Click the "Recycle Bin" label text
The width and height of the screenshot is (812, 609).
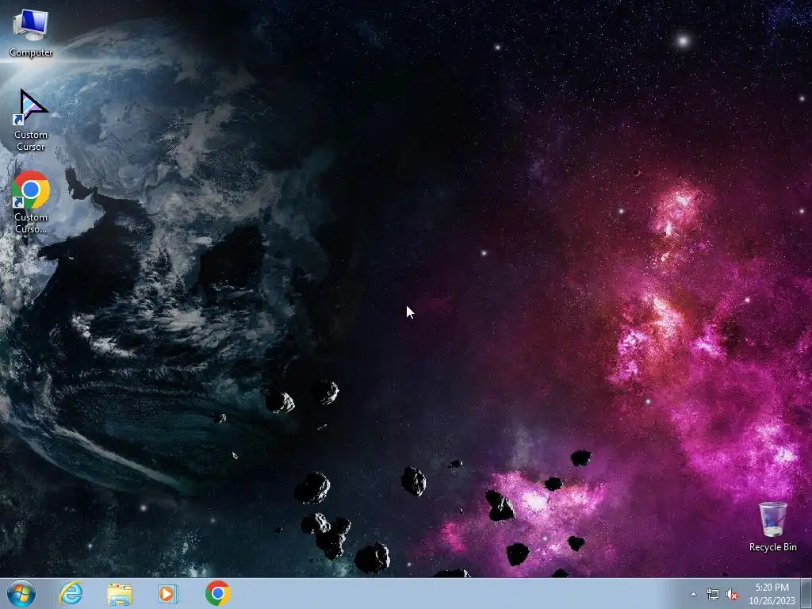[x=772, y=547]
